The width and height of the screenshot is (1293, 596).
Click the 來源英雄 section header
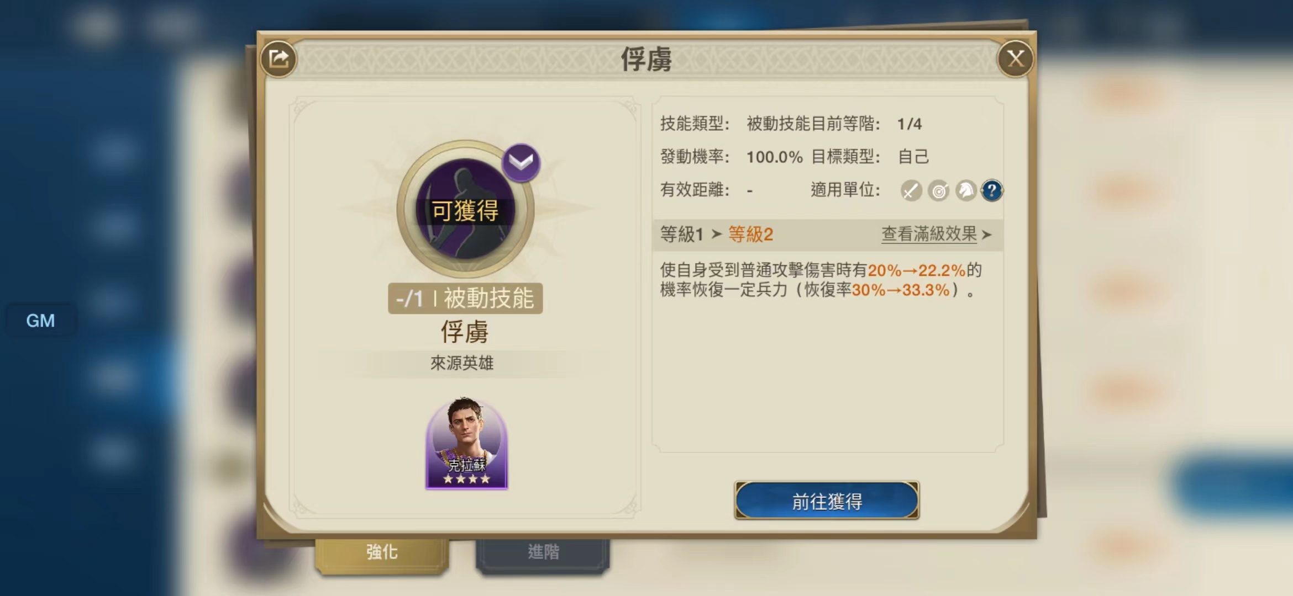(x=462, y=363)
